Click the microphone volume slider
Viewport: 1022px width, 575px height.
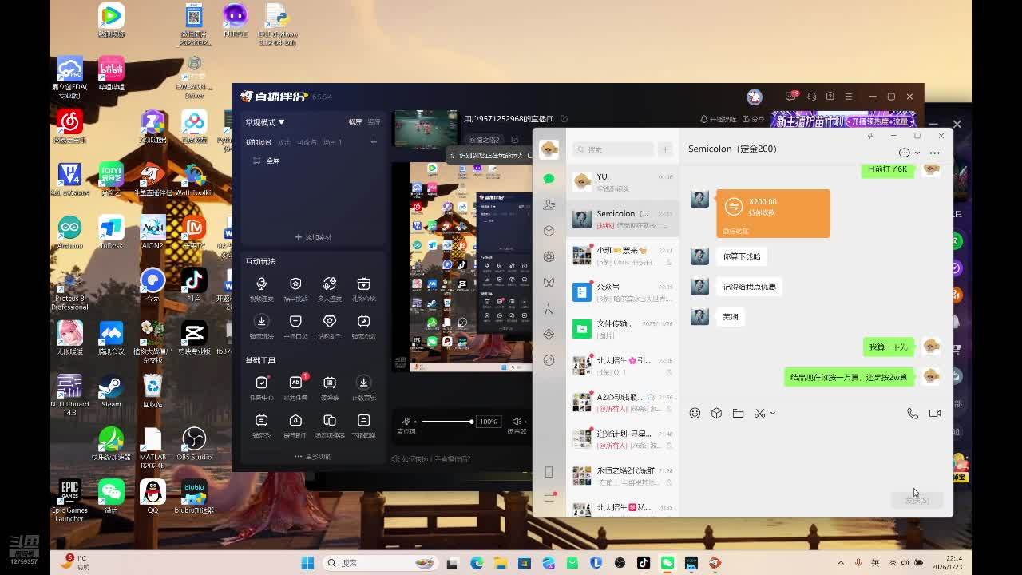[446, 422]
